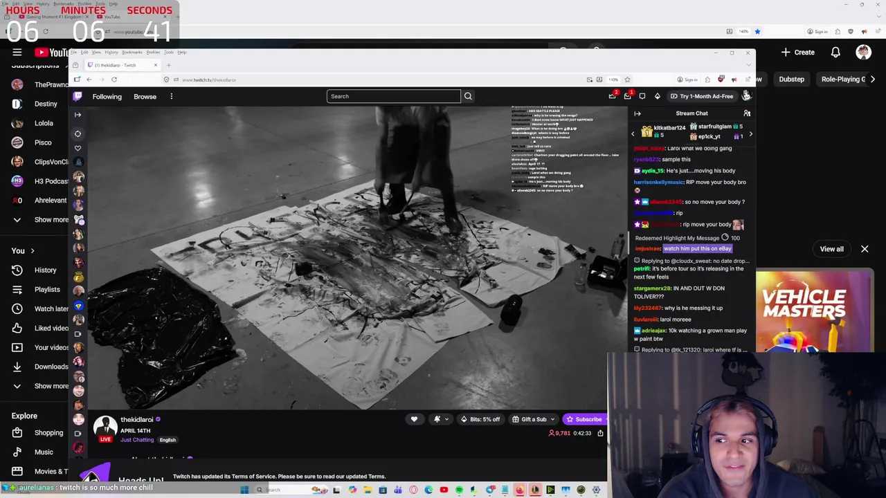Click YouTube Create button
The height and width of the screenshot is (498, 886).
[798, 53]
